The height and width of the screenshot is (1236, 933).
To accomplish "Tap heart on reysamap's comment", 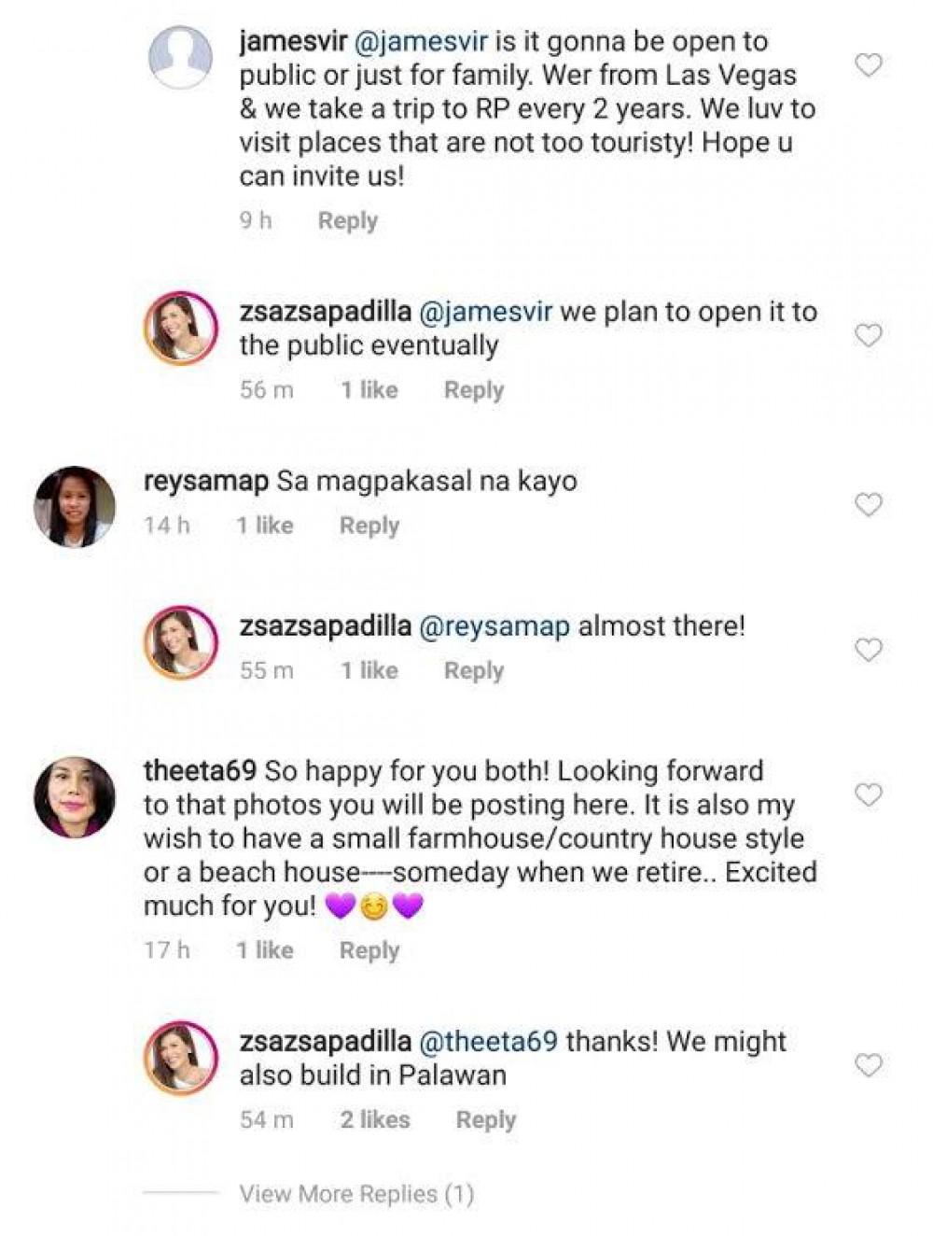I will pos(869,505).
